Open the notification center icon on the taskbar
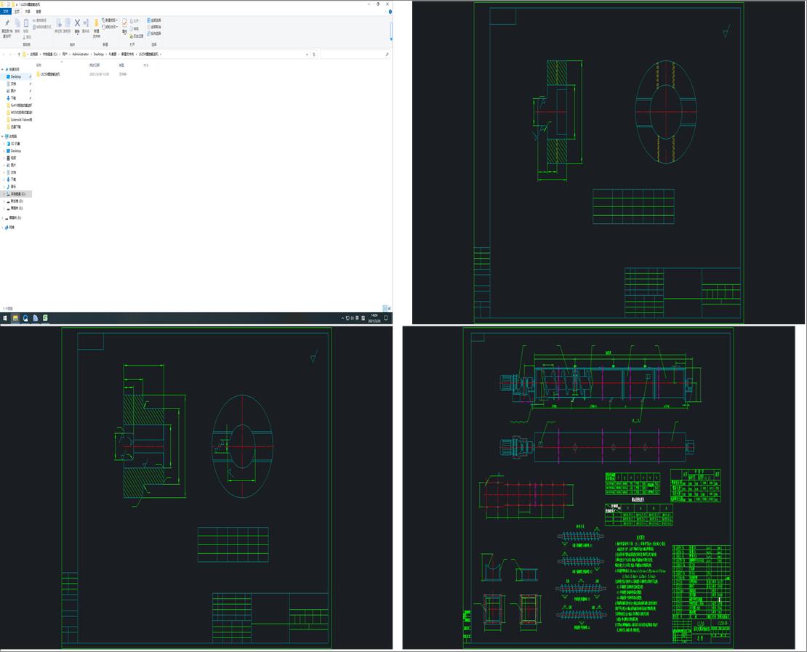Image resolution: width=807 pixels, height=652 pixels. (386, 318)
